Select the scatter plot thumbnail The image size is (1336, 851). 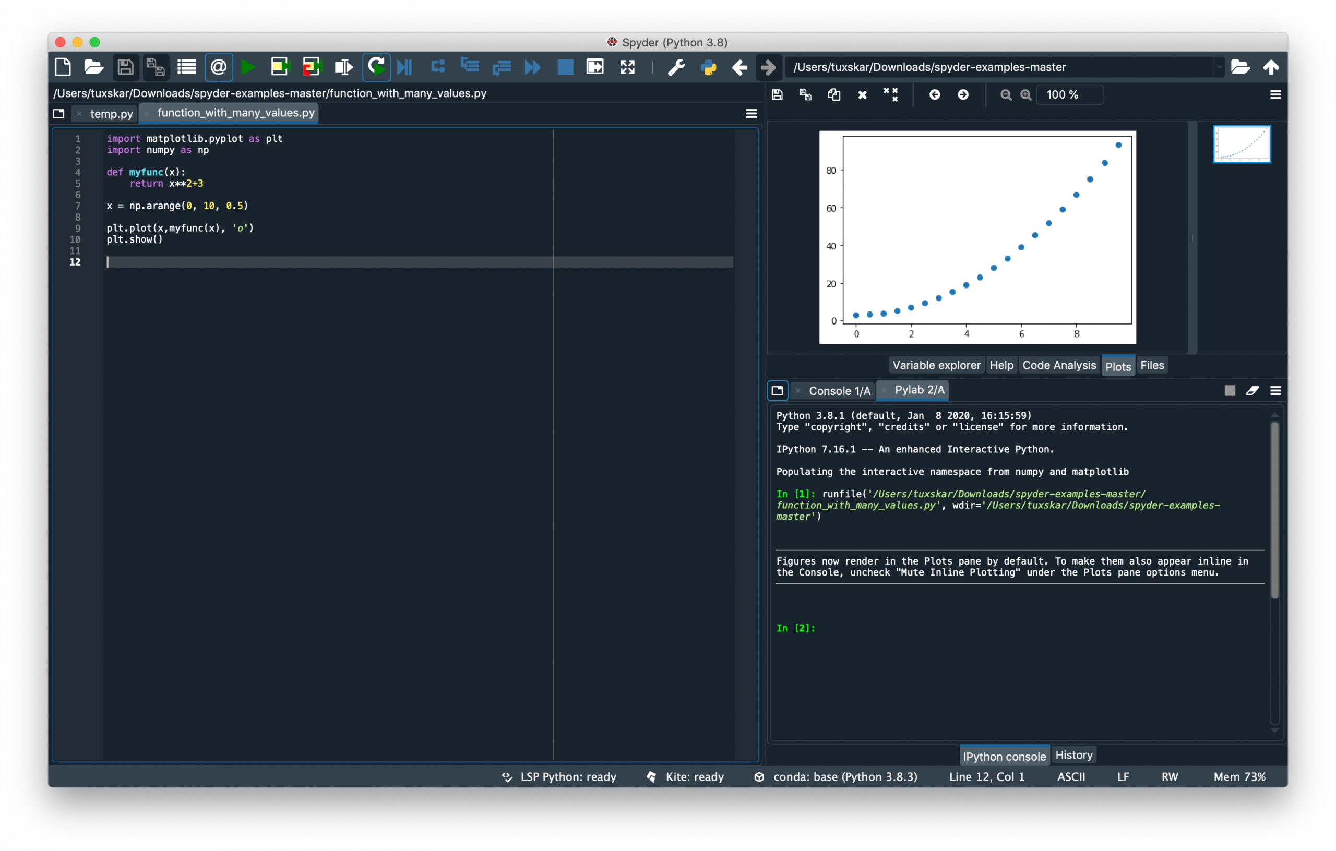pyautogui.click(x=1241, y=144)
